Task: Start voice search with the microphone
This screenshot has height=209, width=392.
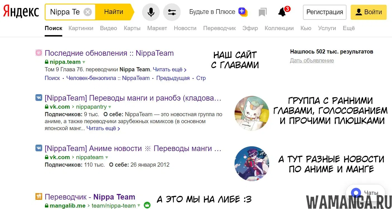Action: [151, 12]
